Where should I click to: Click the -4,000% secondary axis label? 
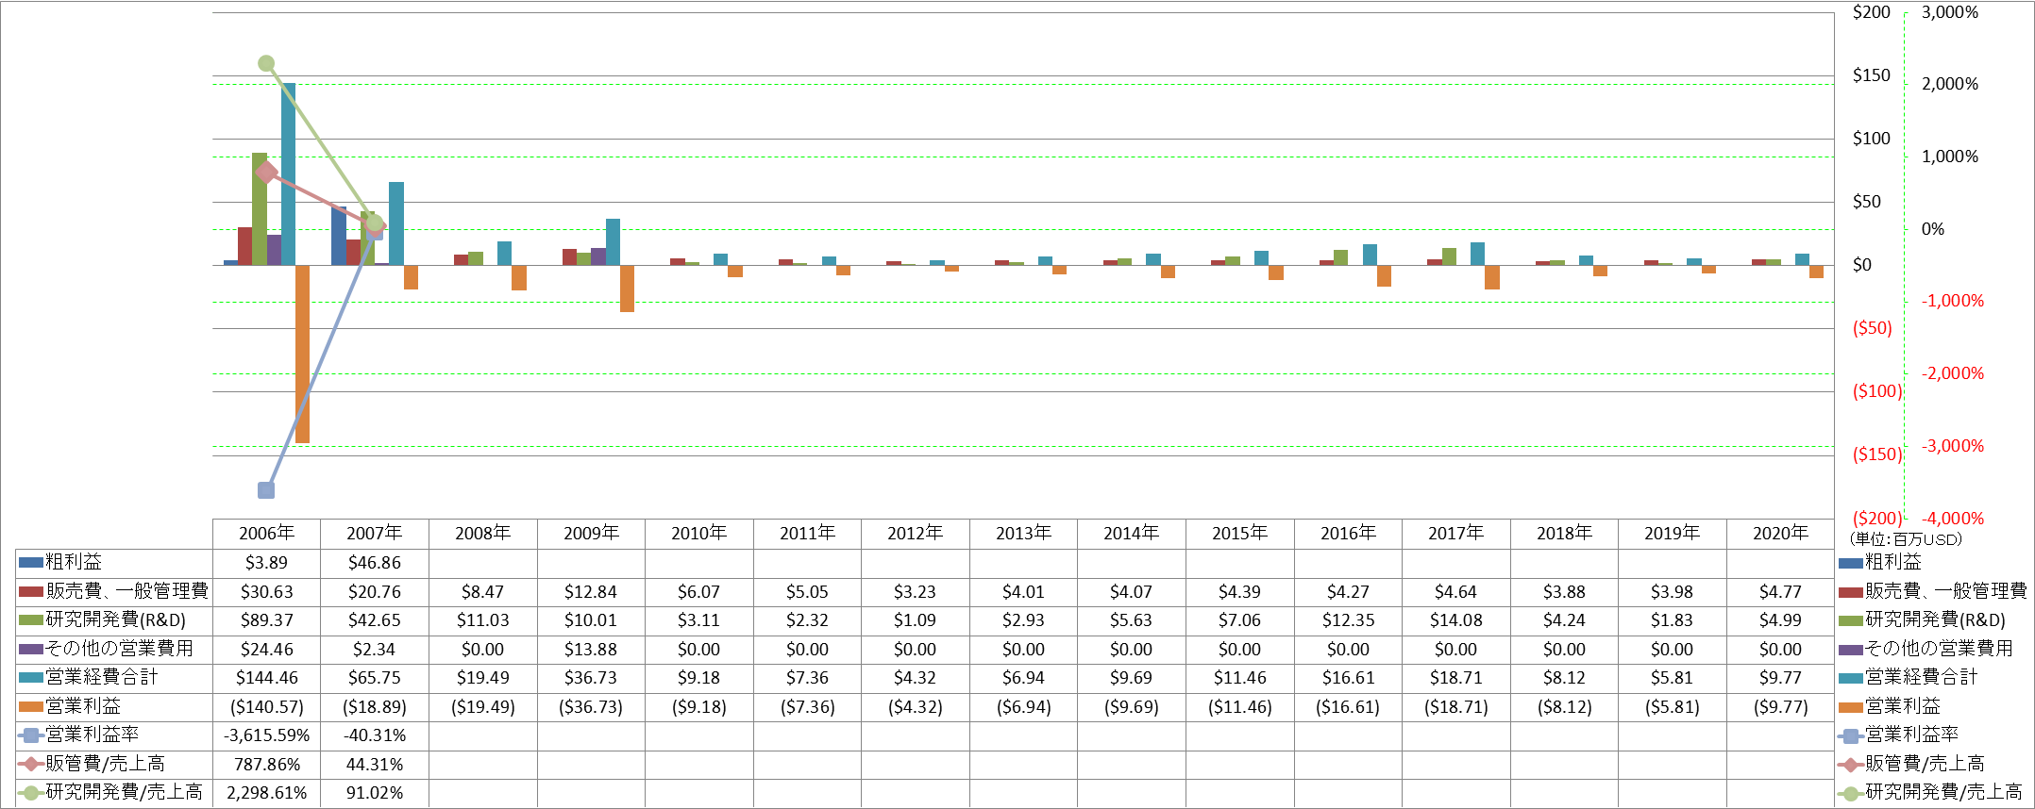tap(1953, 519)
